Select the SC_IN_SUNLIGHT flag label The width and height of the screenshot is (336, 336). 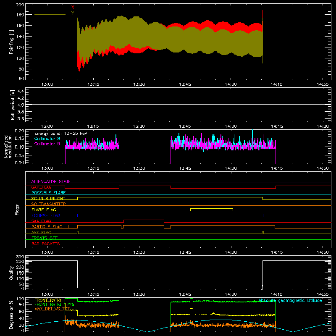pos(48,198)
